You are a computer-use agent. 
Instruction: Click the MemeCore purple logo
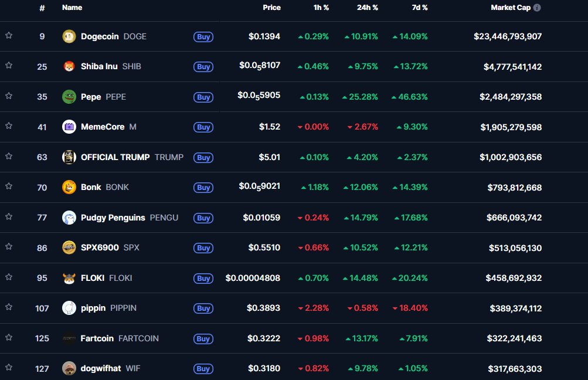[x=69, y=127]
